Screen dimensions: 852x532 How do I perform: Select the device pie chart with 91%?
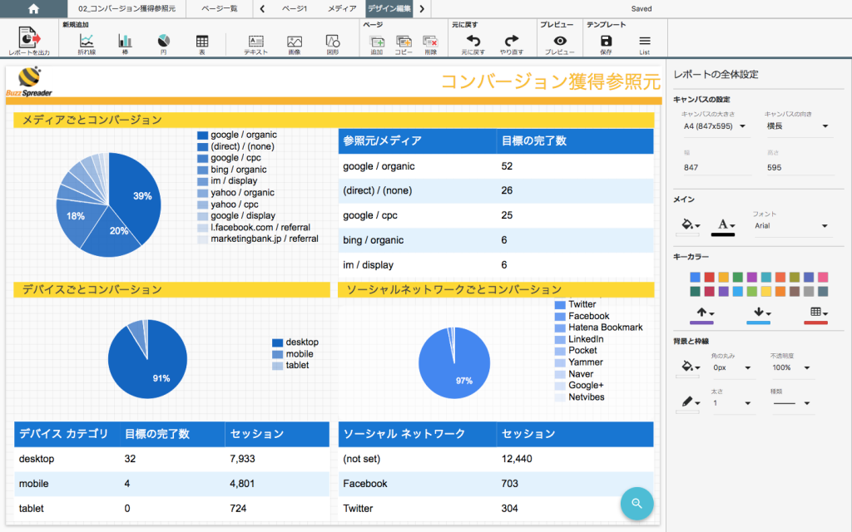click(x=148, y=359)
